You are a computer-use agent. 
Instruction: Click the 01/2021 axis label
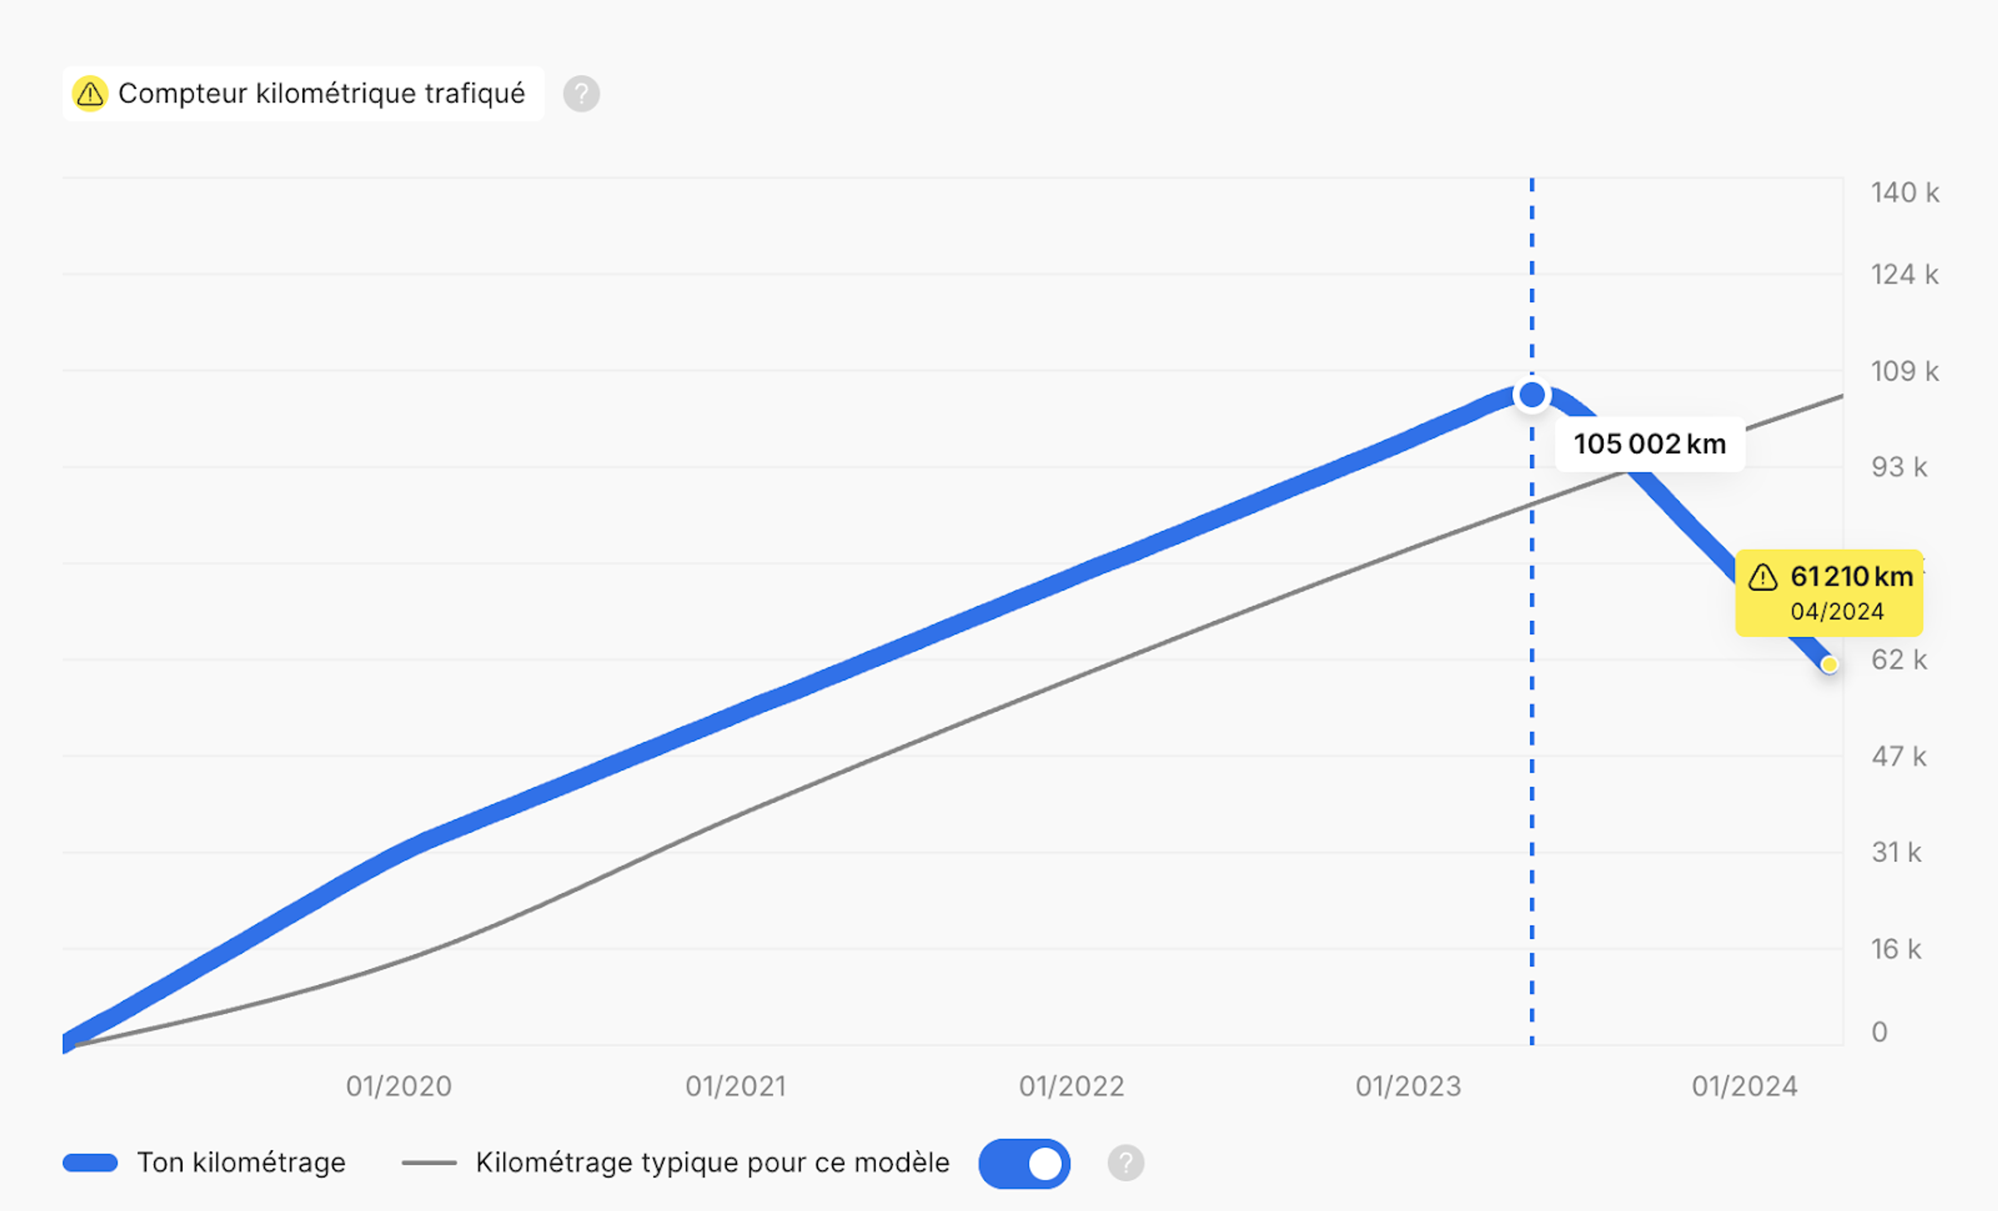[x=736, y=1086]
